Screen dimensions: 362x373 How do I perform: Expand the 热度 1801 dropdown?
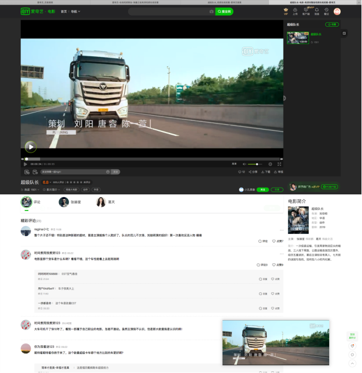[x=30, y=190]
